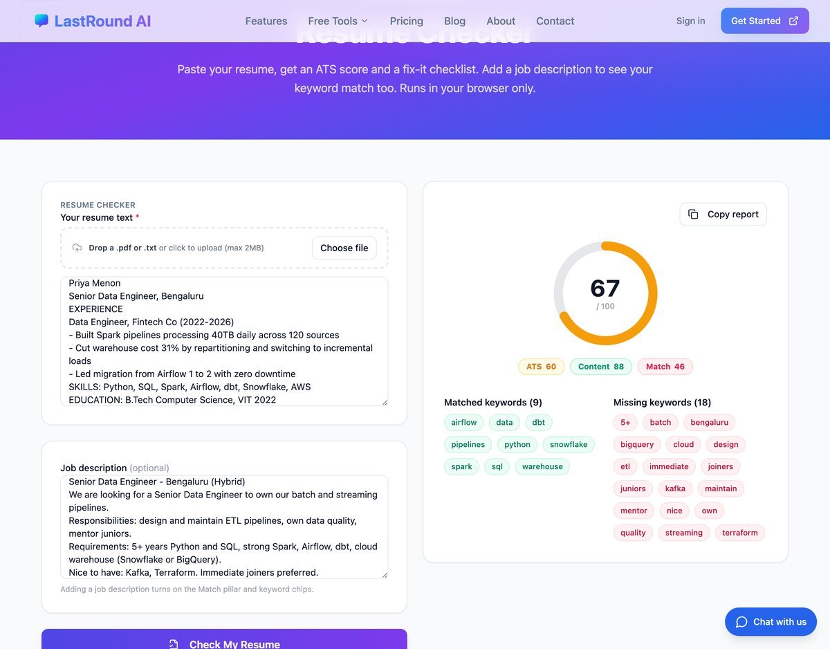Click the missing keyword chip bigquery

[637, 444]
